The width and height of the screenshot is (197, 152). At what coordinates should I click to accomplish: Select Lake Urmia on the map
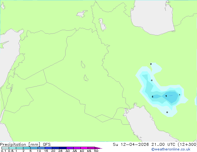tap(102, 25)
